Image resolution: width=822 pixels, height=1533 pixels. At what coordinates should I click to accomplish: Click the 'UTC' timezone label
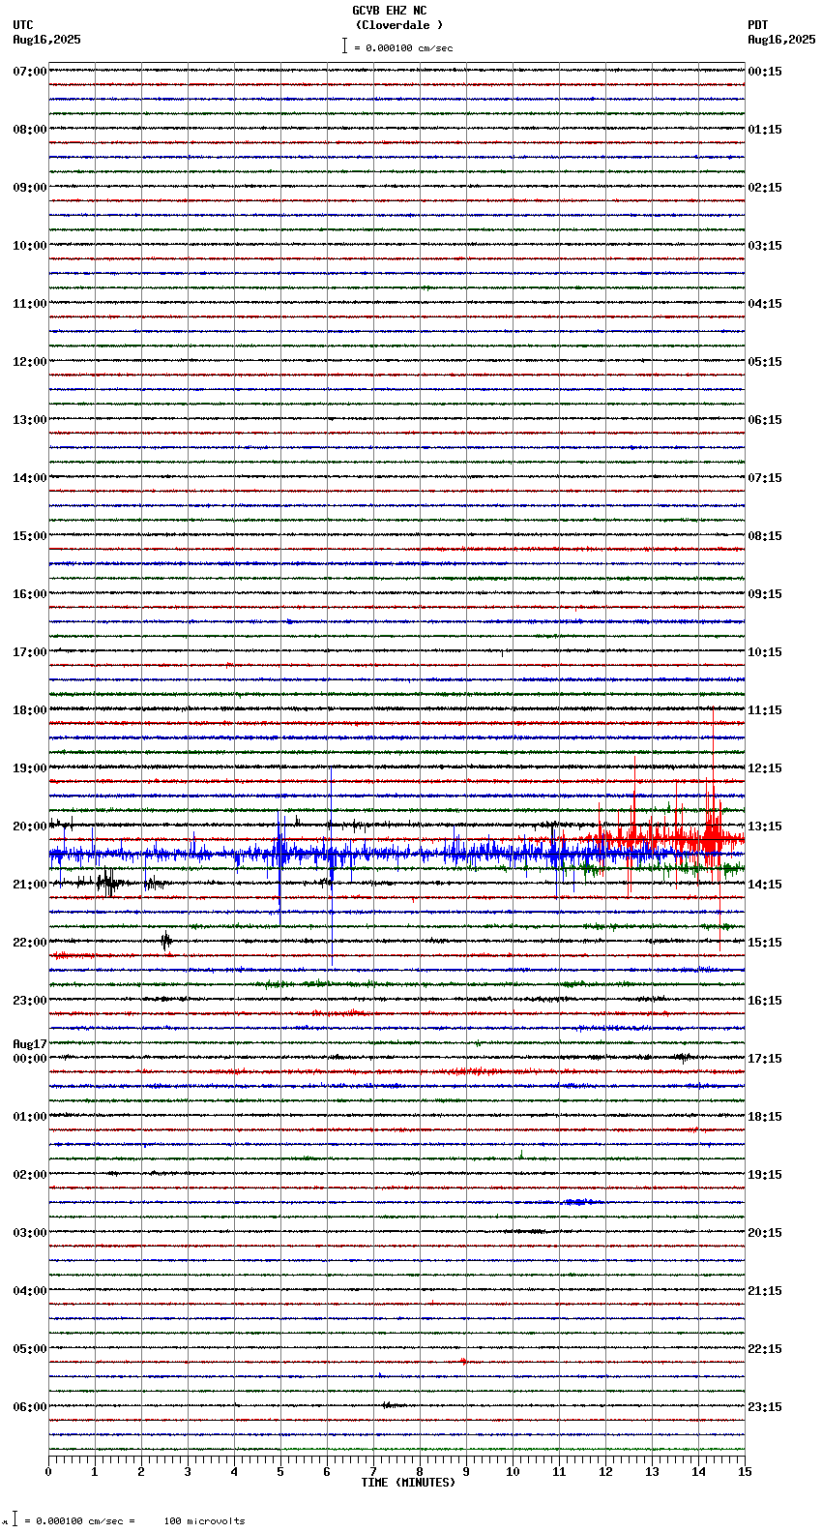point(23,25)
